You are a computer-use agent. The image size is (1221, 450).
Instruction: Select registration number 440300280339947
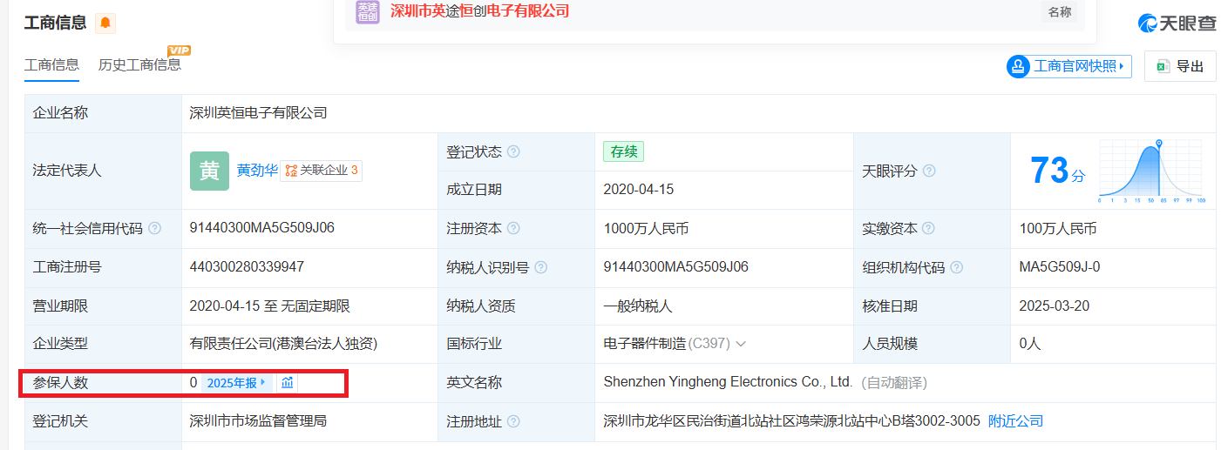tap(247, 267)
